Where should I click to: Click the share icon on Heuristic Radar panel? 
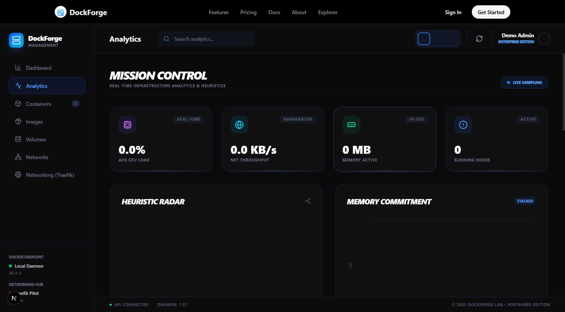coord(308,201)
